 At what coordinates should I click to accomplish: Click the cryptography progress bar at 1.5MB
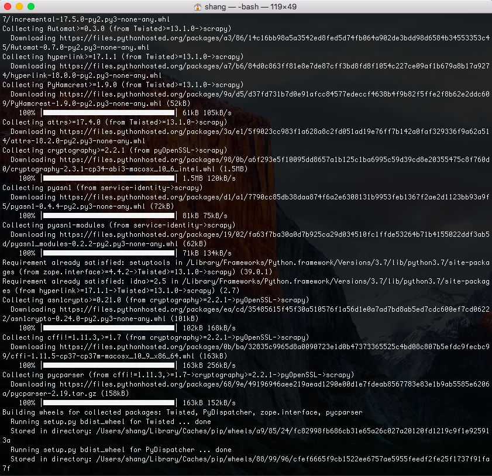click(x=109, y=178)
